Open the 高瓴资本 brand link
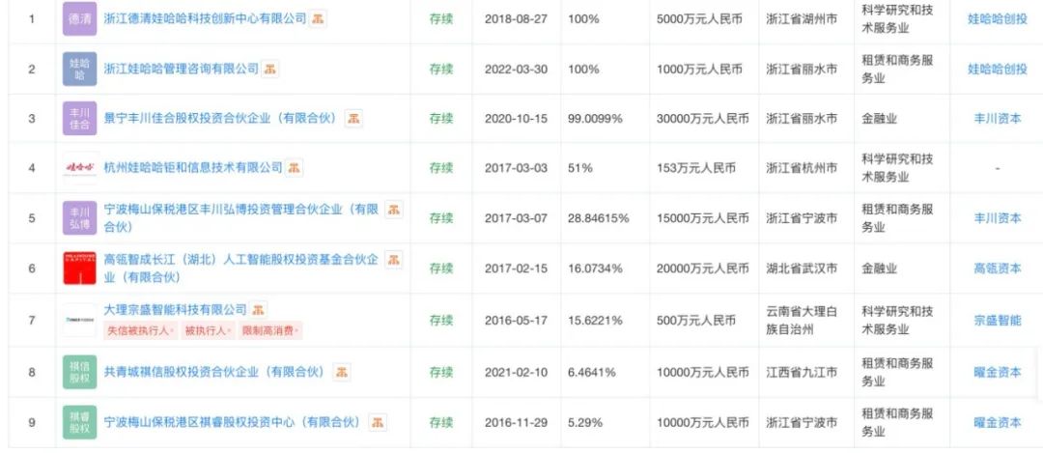 pyautogui.click(x=997, y=268)
